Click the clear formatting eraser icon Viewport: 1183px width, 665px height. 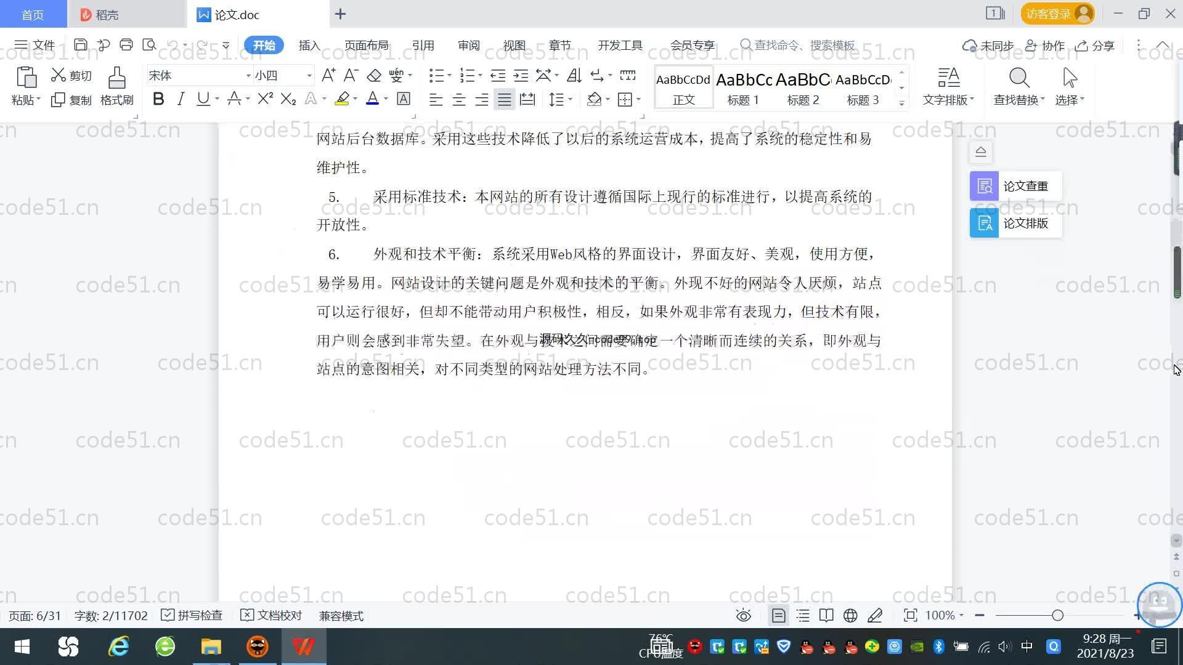[x=374, y=76]
